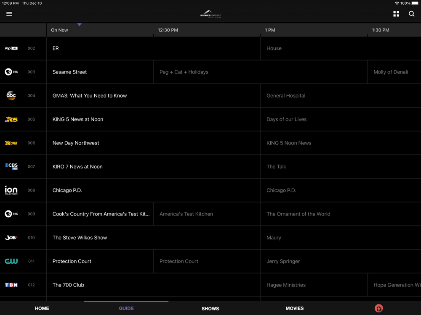Image resolution: width=421 pixels, height=315 pixels.
Task: Go to the HOME tab
Action: pyautogui.click(x=42, y=308)
